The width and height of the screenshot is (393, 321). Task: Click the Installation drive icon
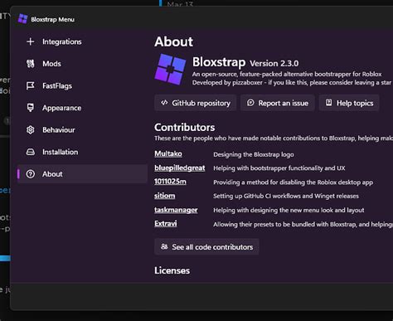pos(31,152)
